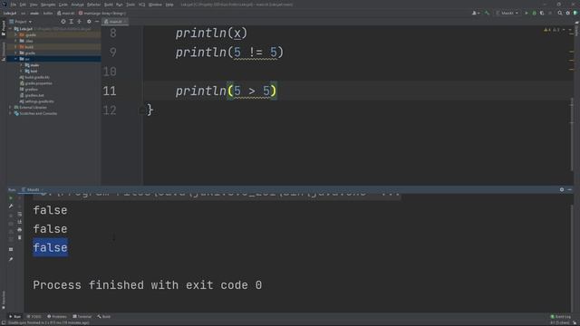This screenshot has height=326, width=580.
Task: Click the warnings indicator in editor corner
Action: [552, 30]
